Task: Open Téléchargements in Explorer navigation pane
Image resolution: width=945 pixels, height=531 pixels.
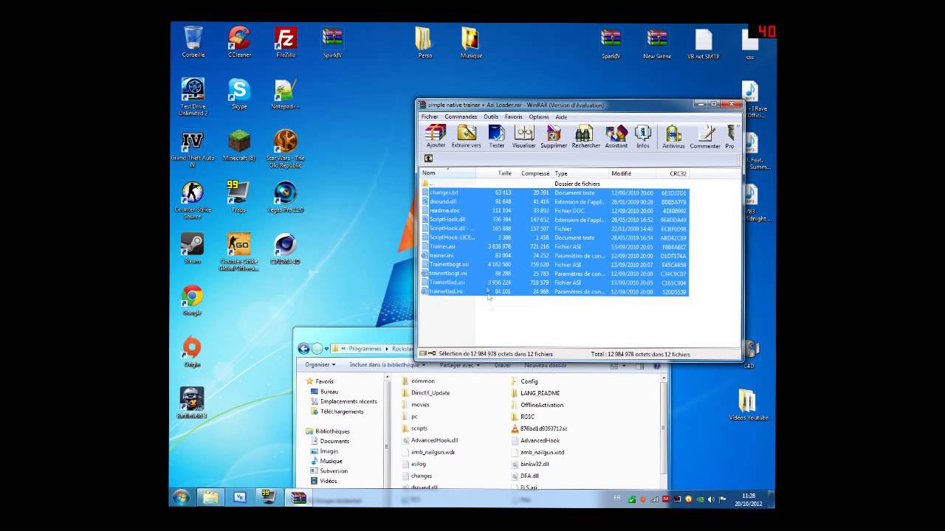Action: 342,412
